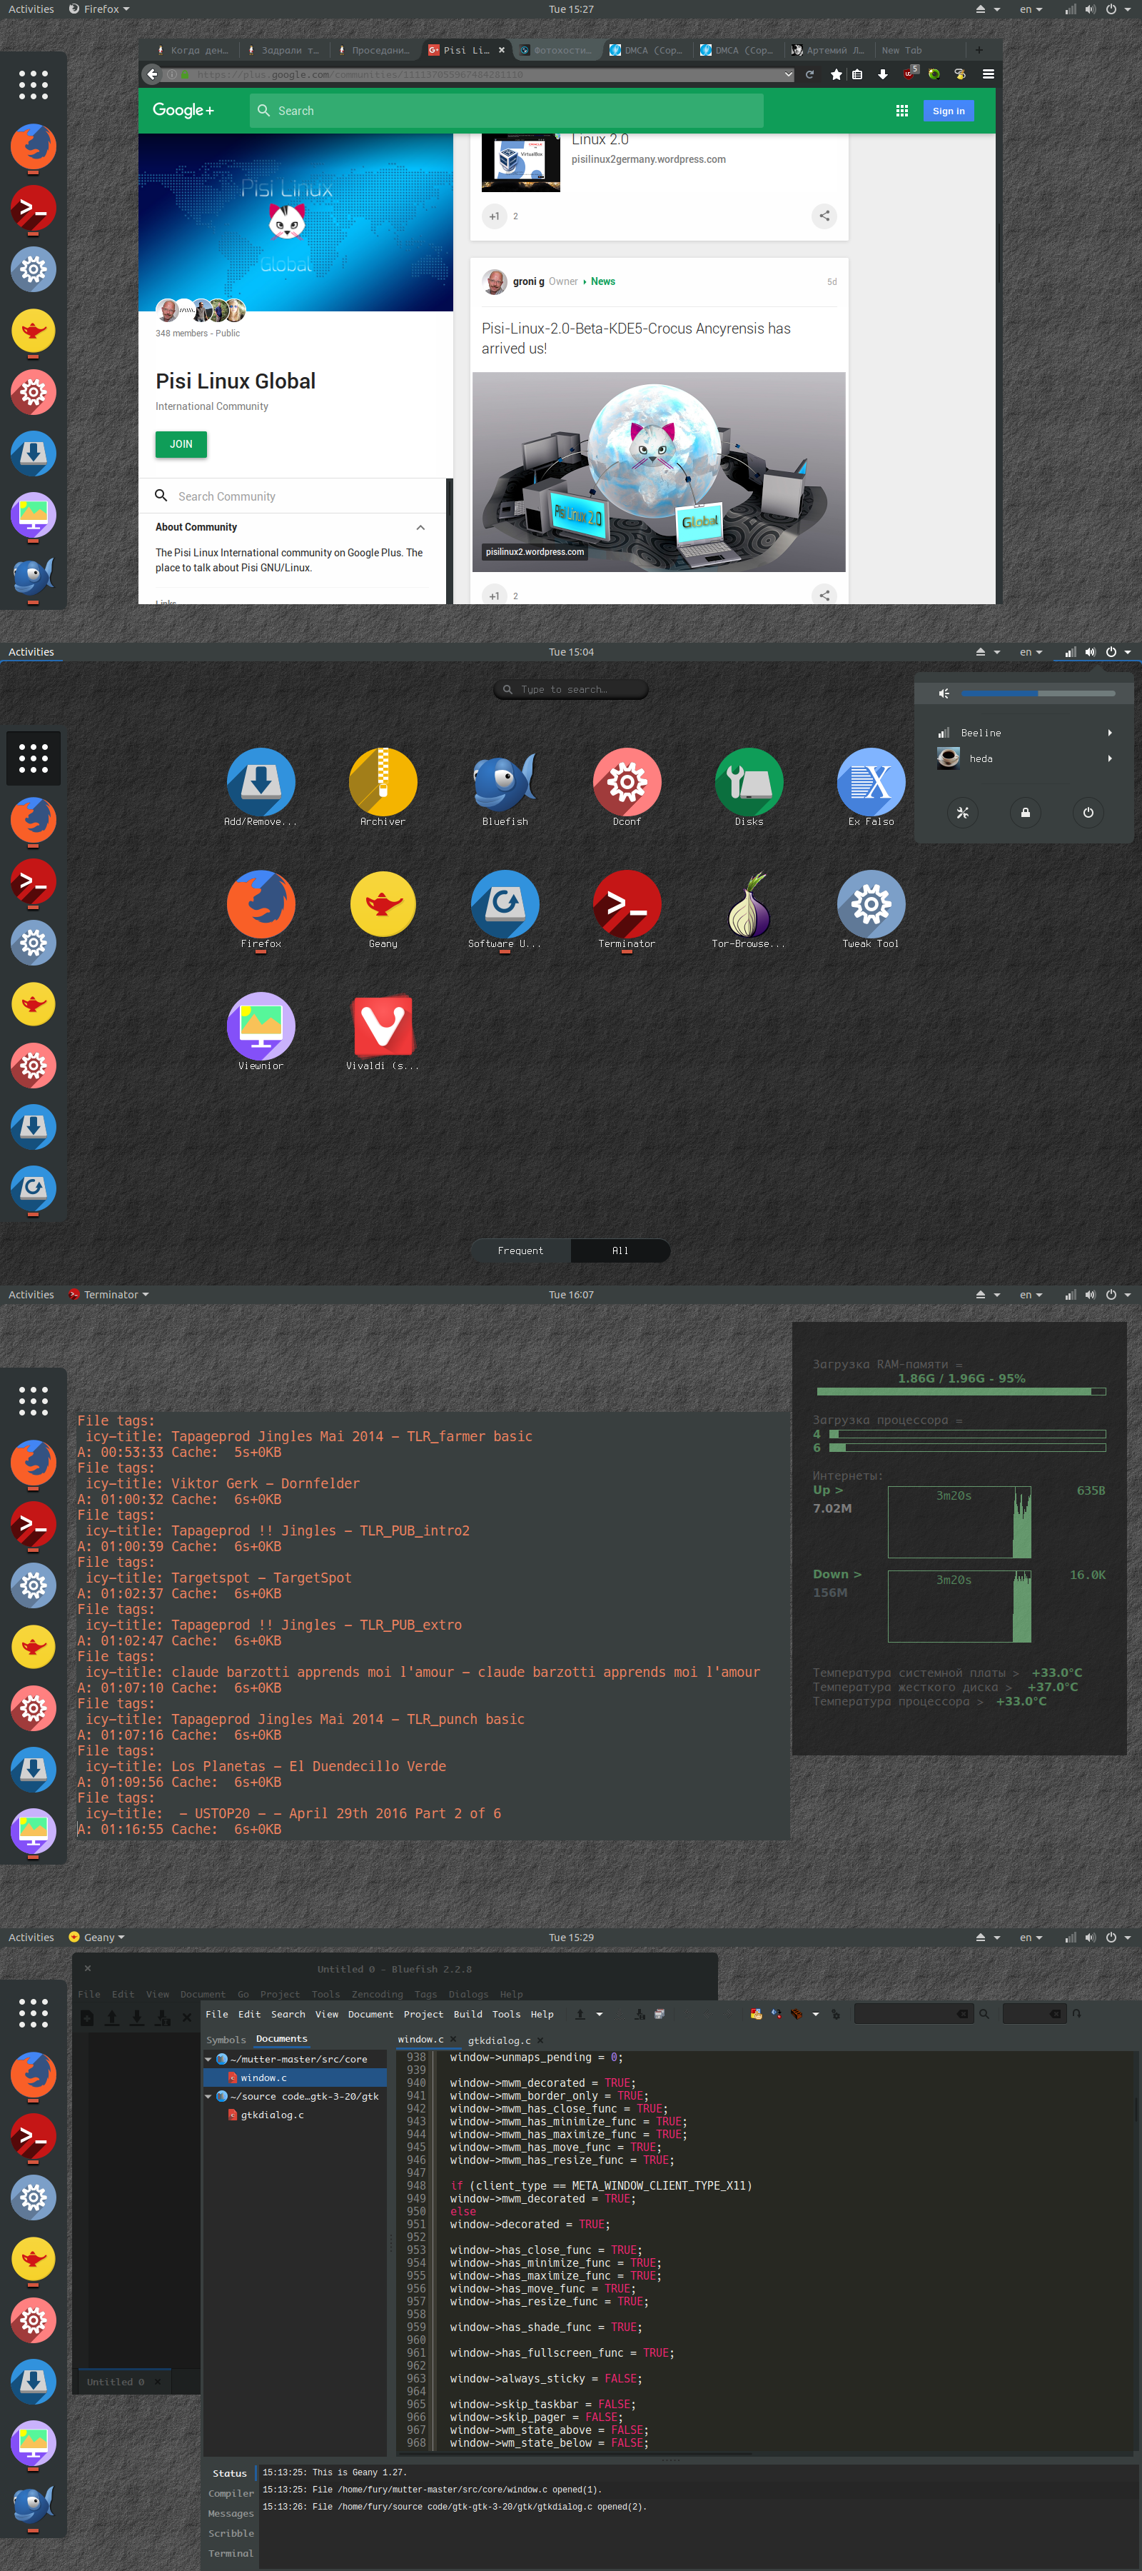Switch app grid to Frequent view
The image size is (1142, 2571).
[520, 1251]
